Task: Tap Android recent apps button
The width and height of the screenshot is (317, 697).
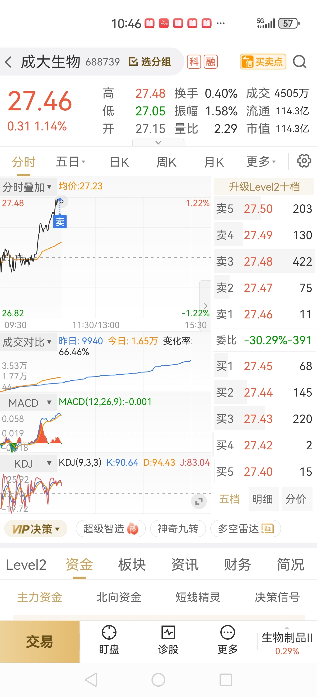Action: (226, 680)
